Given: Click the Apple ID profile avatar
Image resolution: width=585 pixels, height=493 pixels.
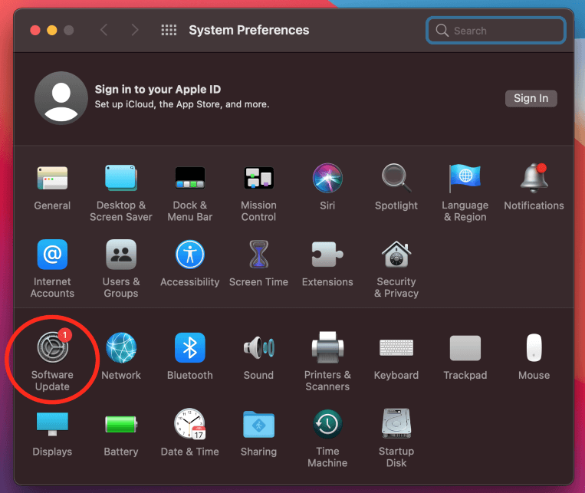Looking at the screenshot, I should point(60,98).
